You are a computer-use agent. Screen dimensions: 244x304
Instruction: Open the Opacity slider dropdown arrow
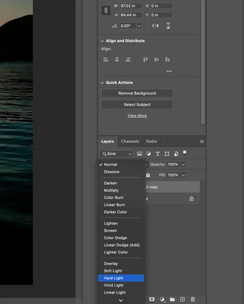pyautogui.click(x=183, y=164)
